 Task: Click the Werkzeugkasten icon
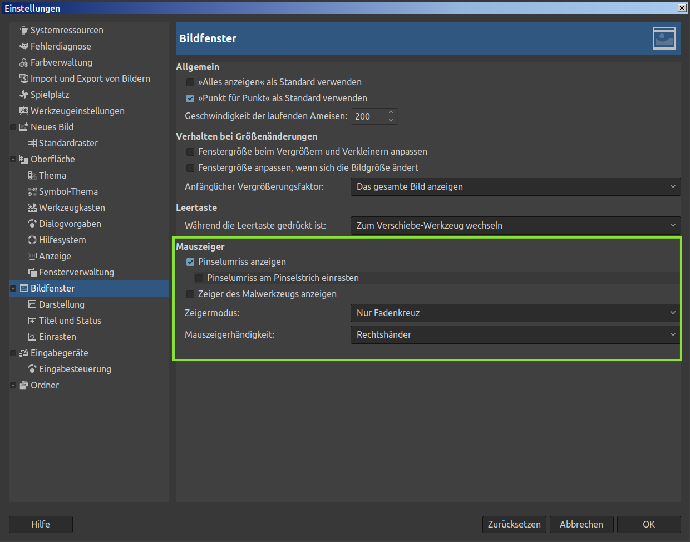click(32, 208)
